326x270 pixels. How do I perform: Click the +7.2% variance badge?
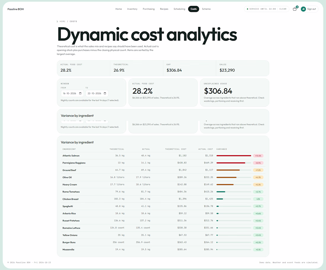[x=258, y=170]
